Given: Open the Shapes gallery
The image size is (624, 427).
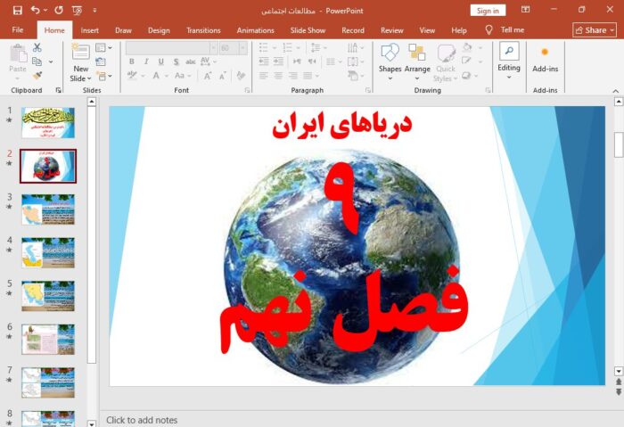Looking at the screenshot, I should tap(390, 62).
